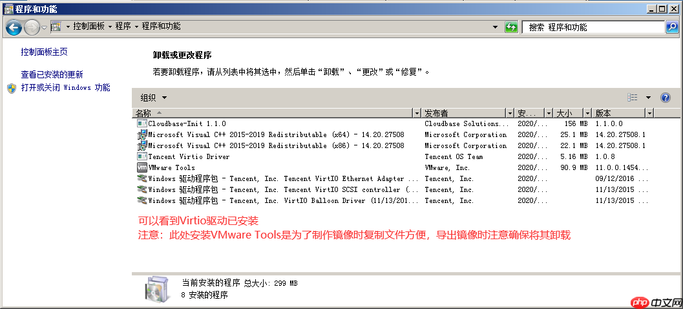The width and height of the screenshot is (683, 309).
Task: Click the installed programs icon in details pane
Action: 156,289
